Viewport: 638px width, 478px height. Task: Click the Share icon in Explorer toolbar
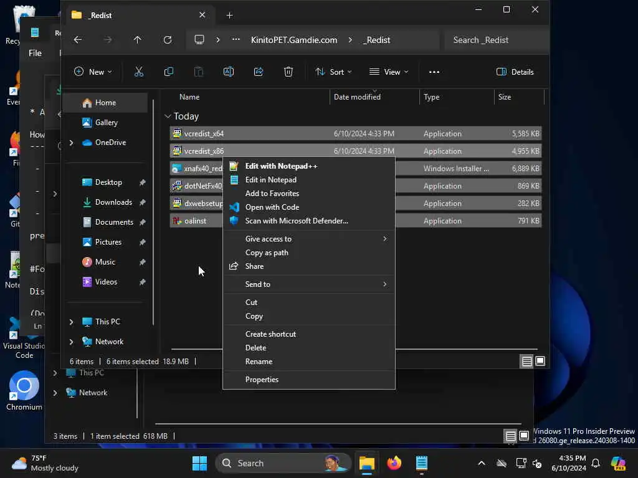coord(259,72)
